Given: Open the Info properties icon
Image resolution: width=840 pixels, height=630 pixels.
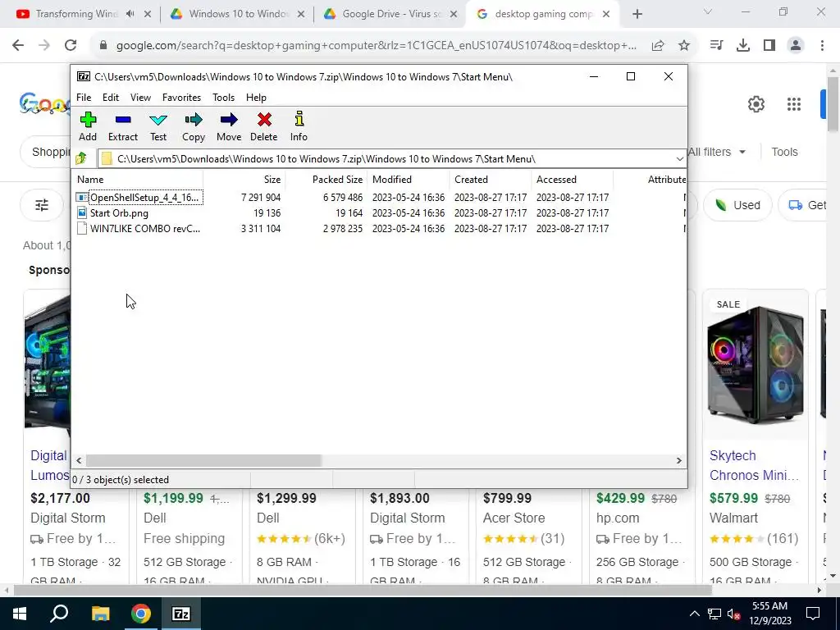Looking at the screenshot, I should (299, 126).
